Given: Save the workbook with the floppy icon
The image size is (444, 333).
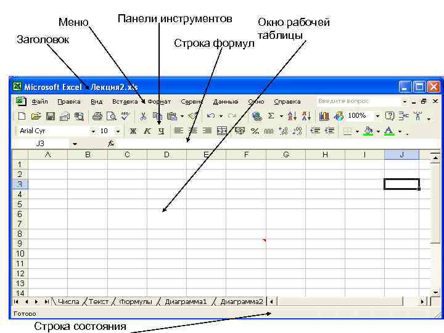Looking at the screenshot, I should point(51,117).
